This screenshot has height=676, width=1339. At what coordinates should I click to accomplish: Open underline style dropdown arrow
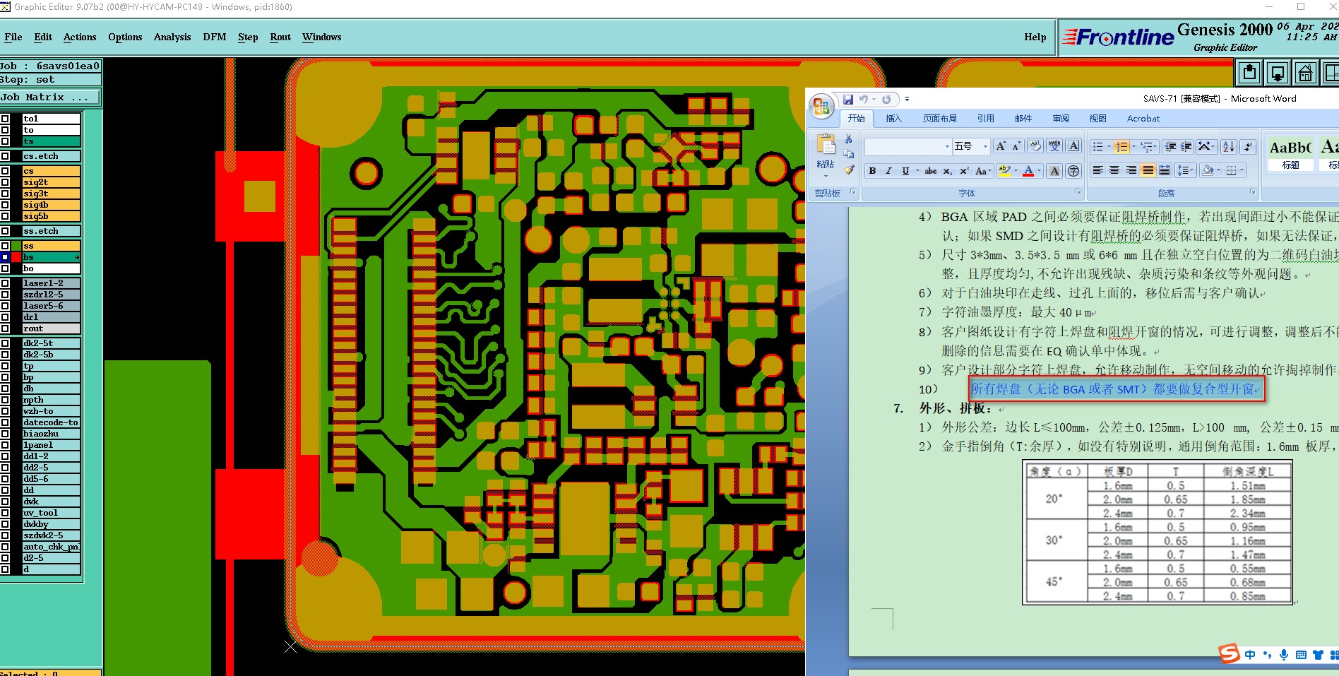(917, 171)
